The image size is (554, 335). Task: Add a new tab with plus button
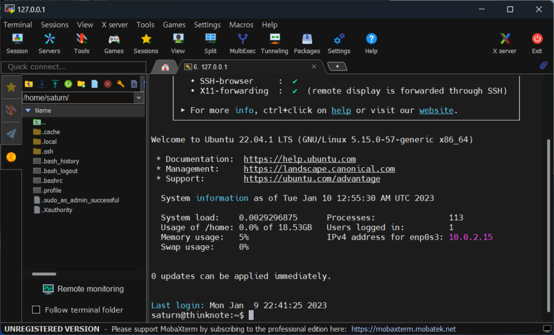point(338,67)
